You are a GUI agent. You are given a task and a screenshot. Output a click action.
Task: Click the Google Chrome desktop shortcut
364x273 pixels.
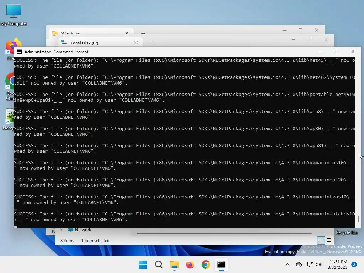point(9,86)
